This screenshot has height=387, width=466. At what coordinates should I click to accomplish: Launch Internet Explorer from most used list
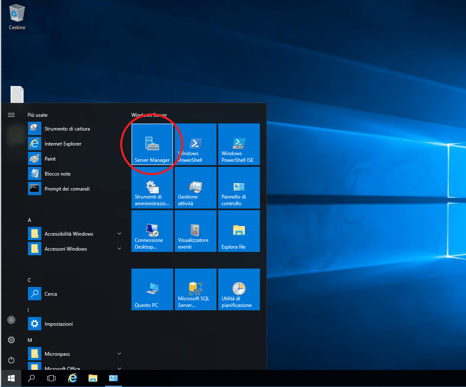[x=75, y=144]
